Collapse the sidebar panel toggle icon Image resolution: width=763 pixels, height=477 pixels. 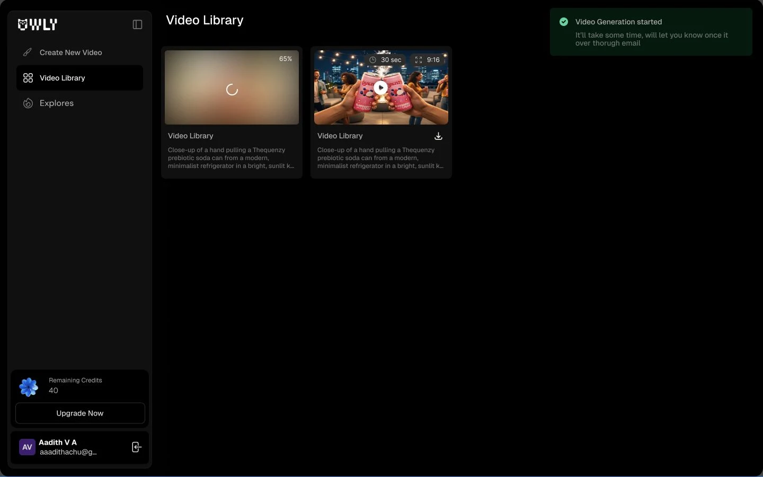click(137, 24)
